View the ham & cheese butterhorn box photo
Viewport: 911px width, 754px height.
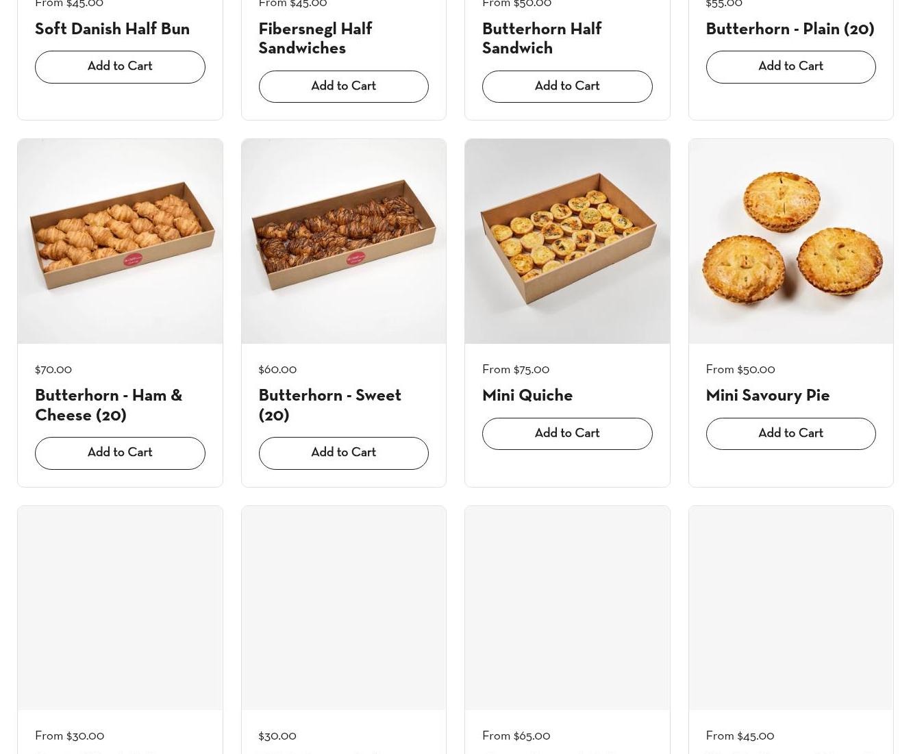tap(120, 241)
